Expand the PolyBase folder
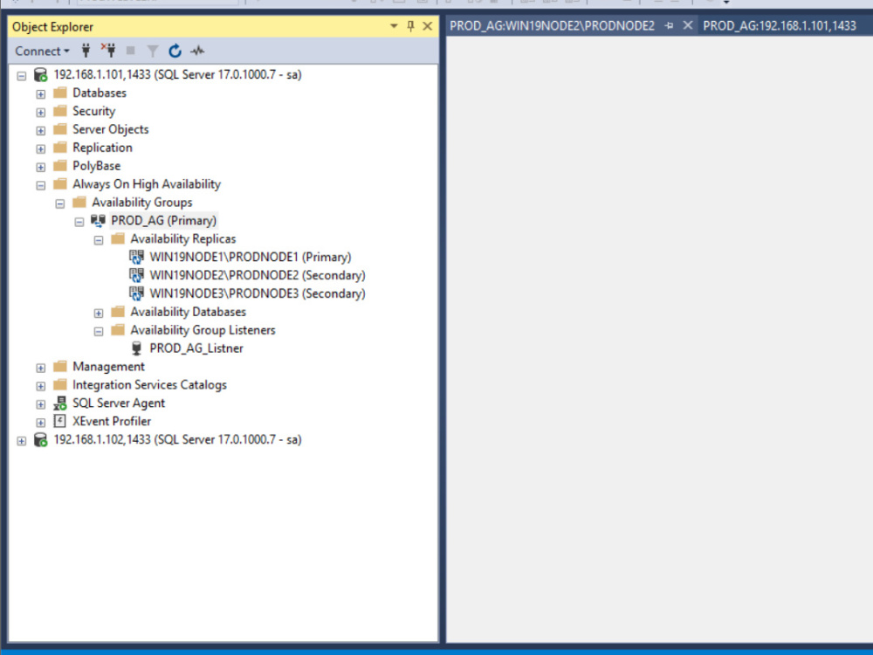 pyautogui.click(x=41, y=167)
